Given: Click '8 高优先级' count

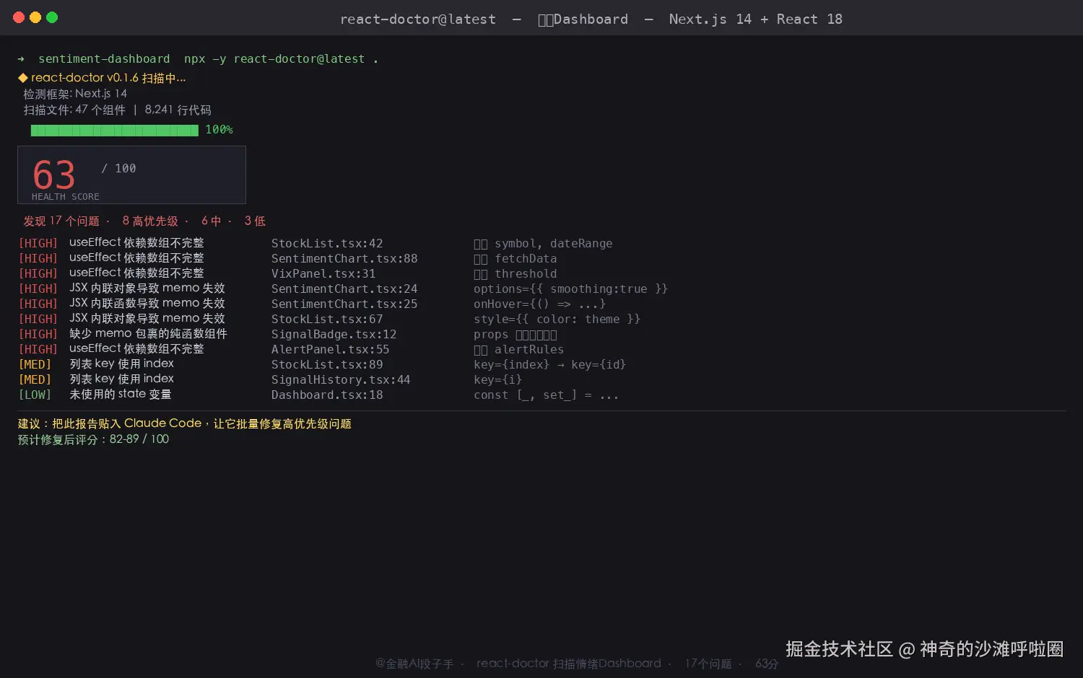Looking at the screenshot, I should tap(150, 221).
